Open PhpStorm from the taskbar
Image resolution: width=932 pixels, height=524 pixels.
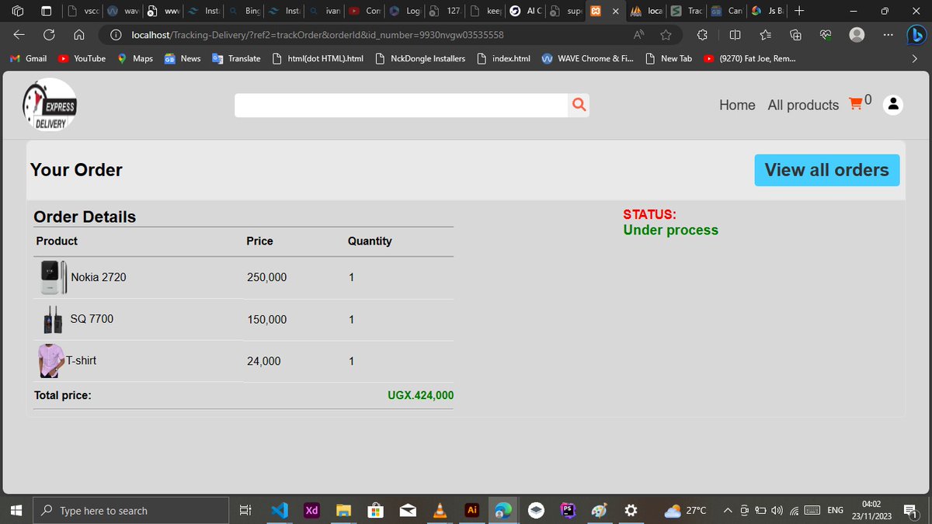pyautogui.click(x=568, y=510)
